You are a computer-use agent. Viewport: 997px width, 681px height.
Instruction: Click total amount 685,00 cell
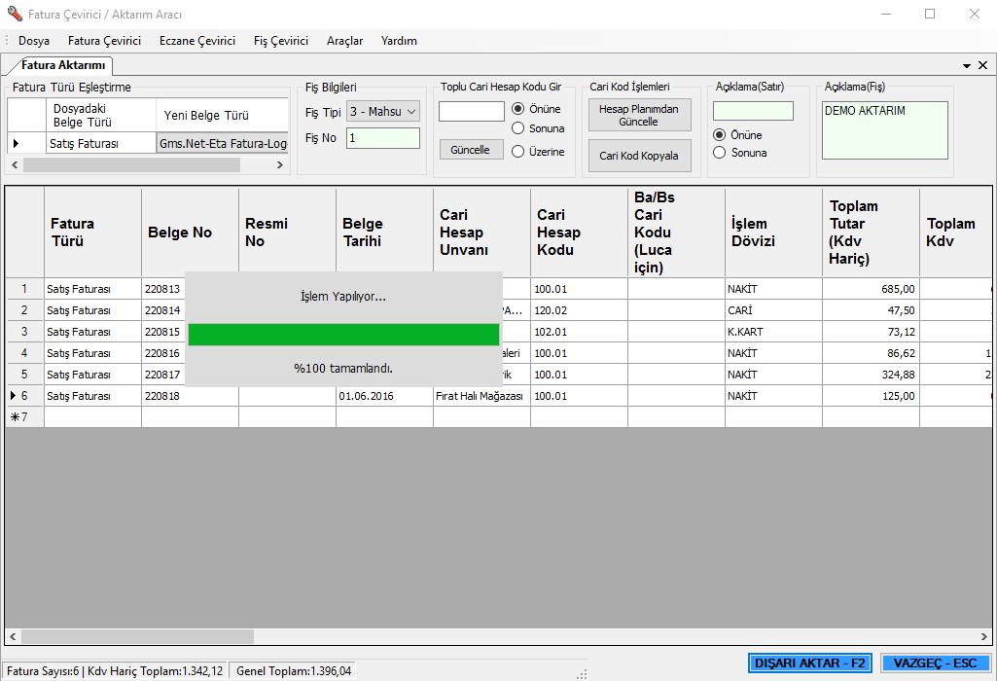872,289
